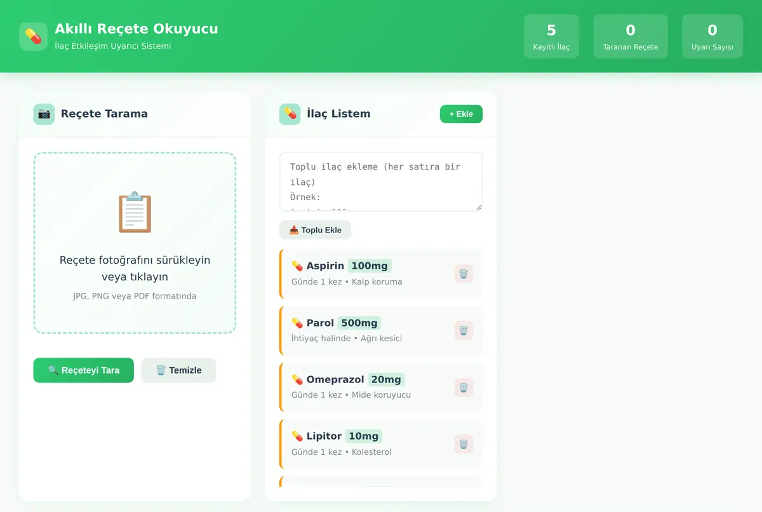Click the Kayıtlı İlaç counter card
This screenshot has width=762, height=512.
551,36
